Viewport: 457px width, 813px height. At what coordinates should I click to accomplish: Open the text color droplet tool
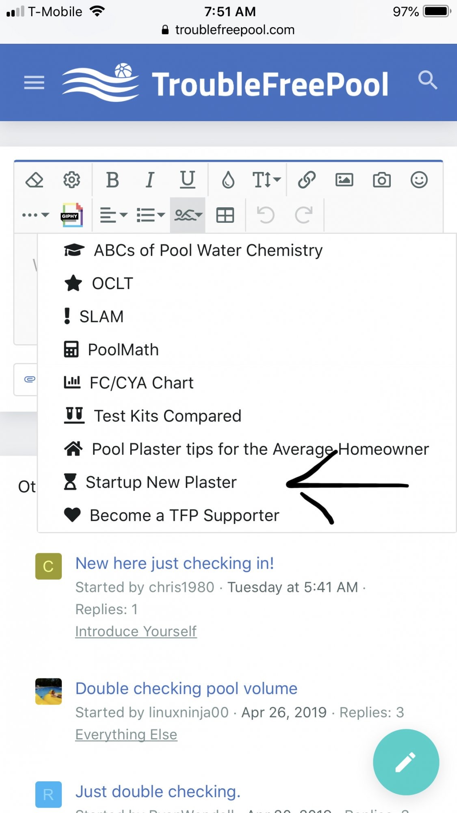coord(228,180)
